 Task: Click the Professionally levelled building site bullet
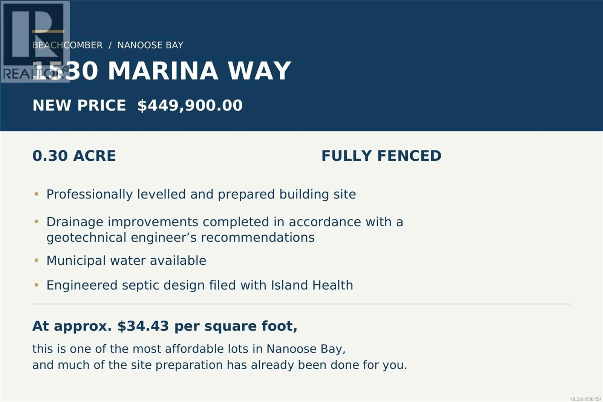tap(201, 194)
